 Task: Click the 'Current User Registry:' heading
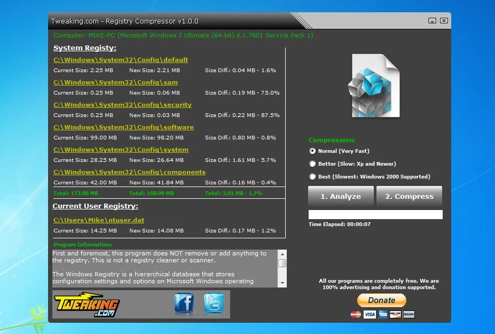[96, 206]
